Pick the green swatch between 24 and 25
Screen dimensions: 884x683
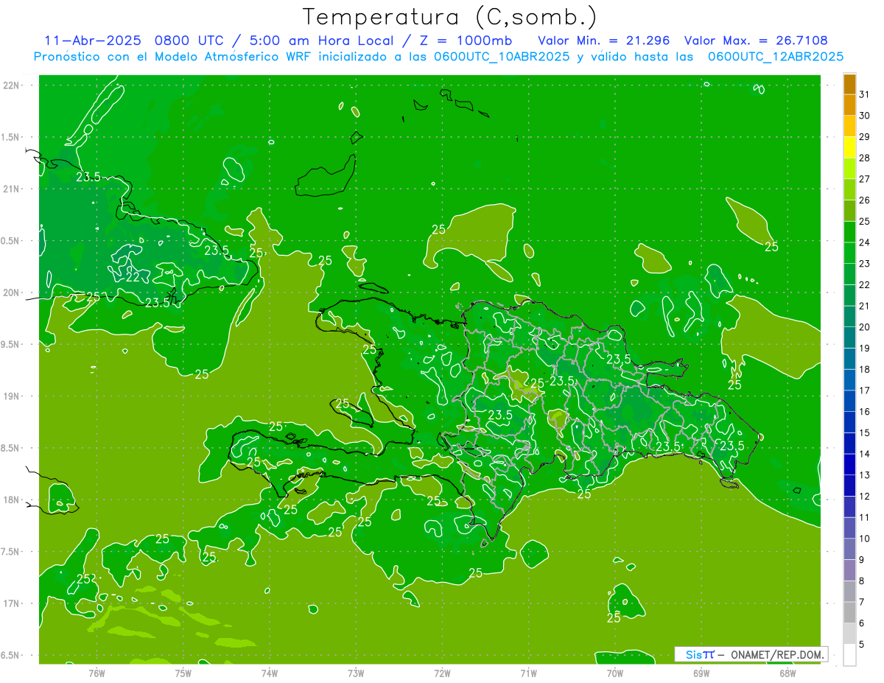click(849, 231)
